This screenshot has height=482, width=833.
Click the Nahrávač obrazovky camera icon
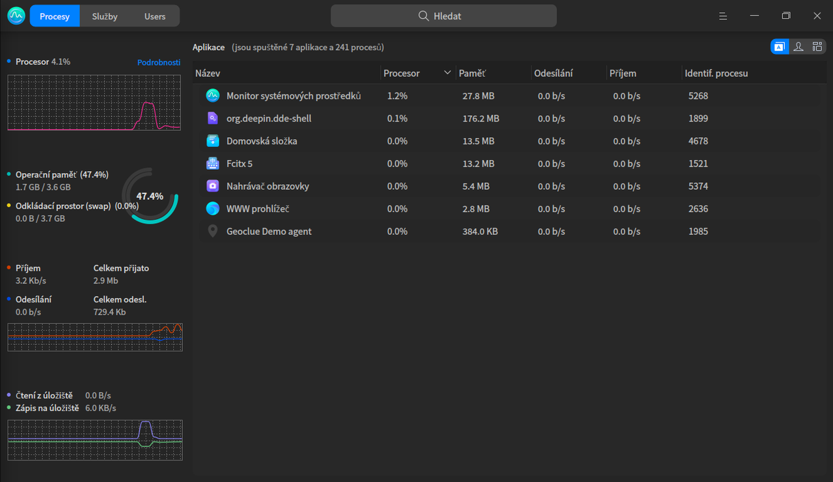(212, 186)
